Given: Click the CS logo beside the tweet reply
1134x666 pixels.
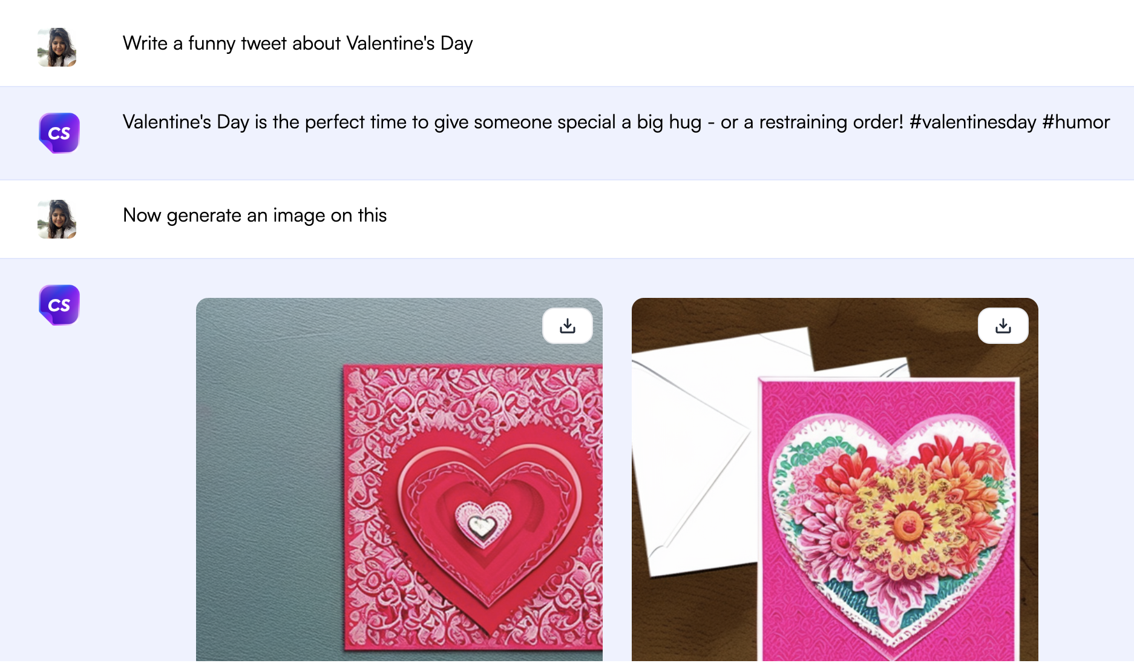Looking at the screenshot, I should pos(59,133).
